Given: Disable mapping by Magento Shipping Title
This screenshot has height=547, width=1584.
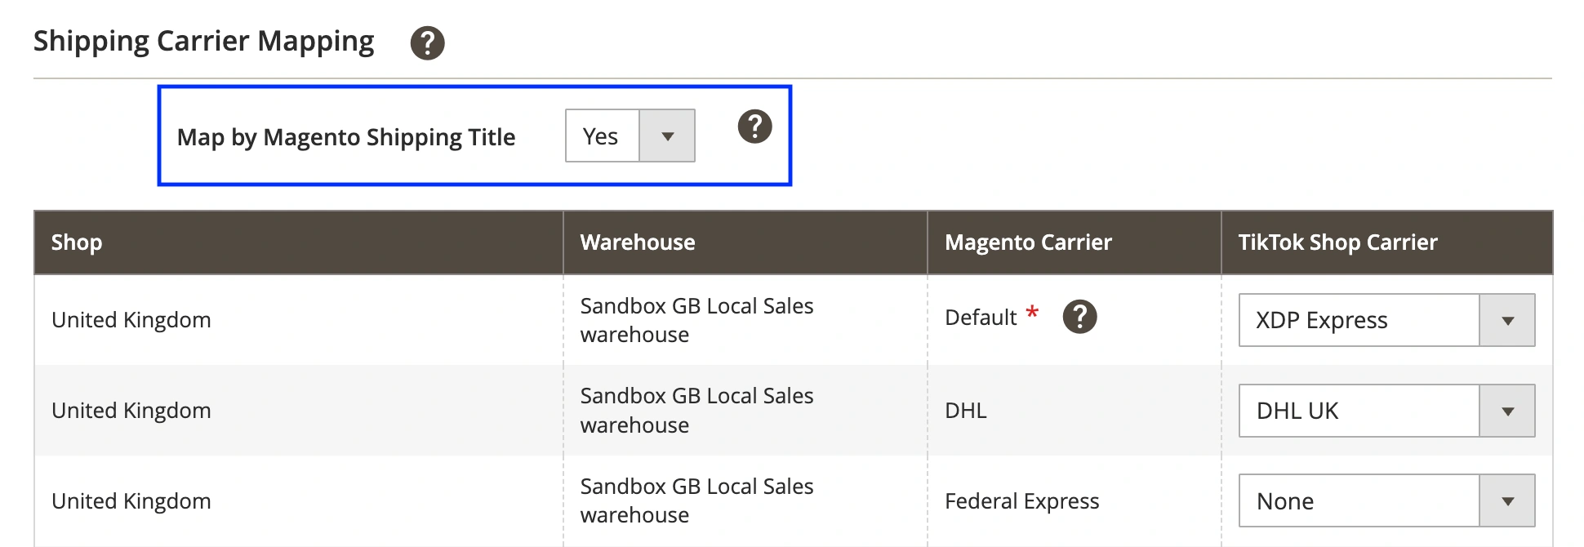Looking at the screenshot, I should point(629,136).
